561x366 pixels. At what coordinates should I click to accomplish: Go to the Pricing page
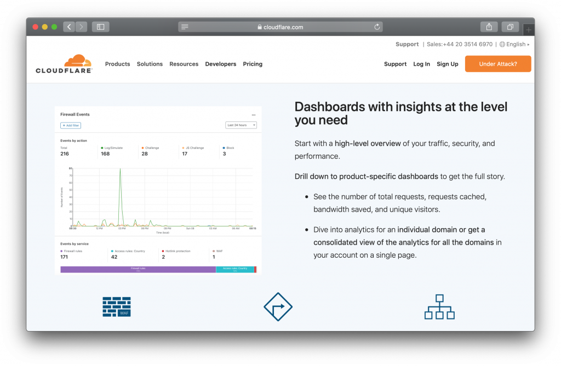pos(253,64)
